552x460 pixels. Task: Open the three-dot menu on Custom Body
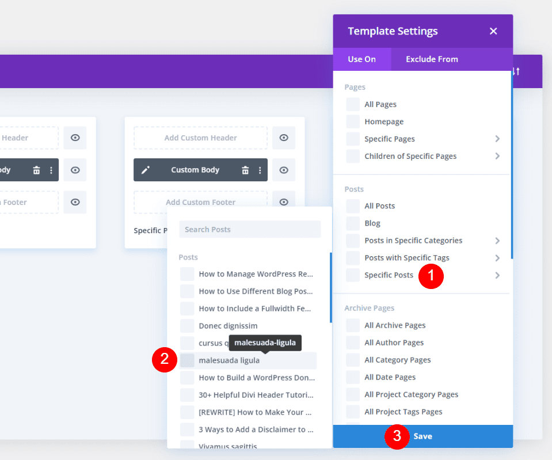(260, 170)
